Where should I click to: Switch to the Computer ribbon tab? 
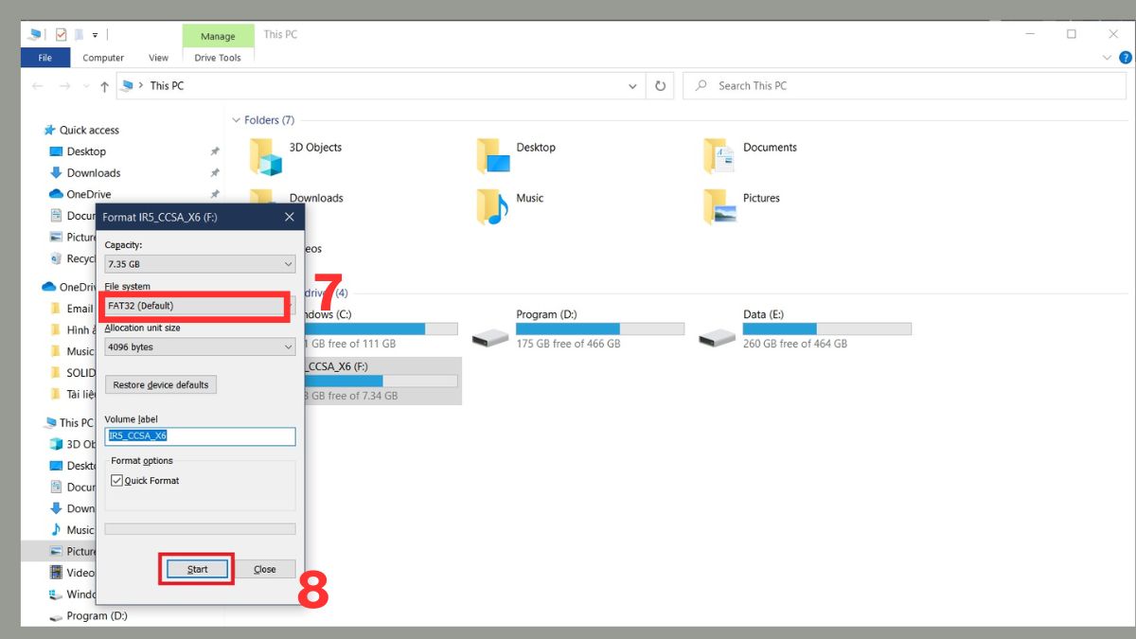[103, 58]
